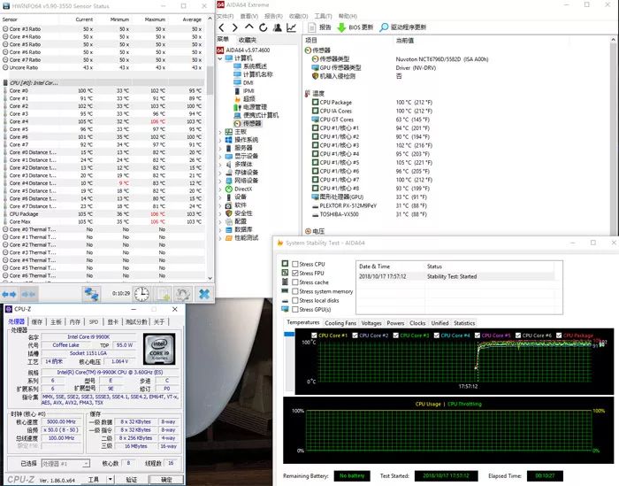The height and width of the screenshot is (486, 619).
Task: Click the CPU-Z tools (工具) button
Action: [94, 480]
